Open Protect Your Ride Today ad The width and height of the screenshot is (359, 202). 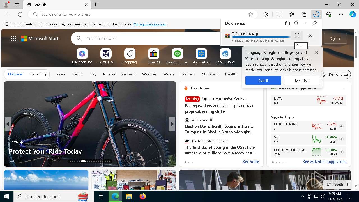45,151
